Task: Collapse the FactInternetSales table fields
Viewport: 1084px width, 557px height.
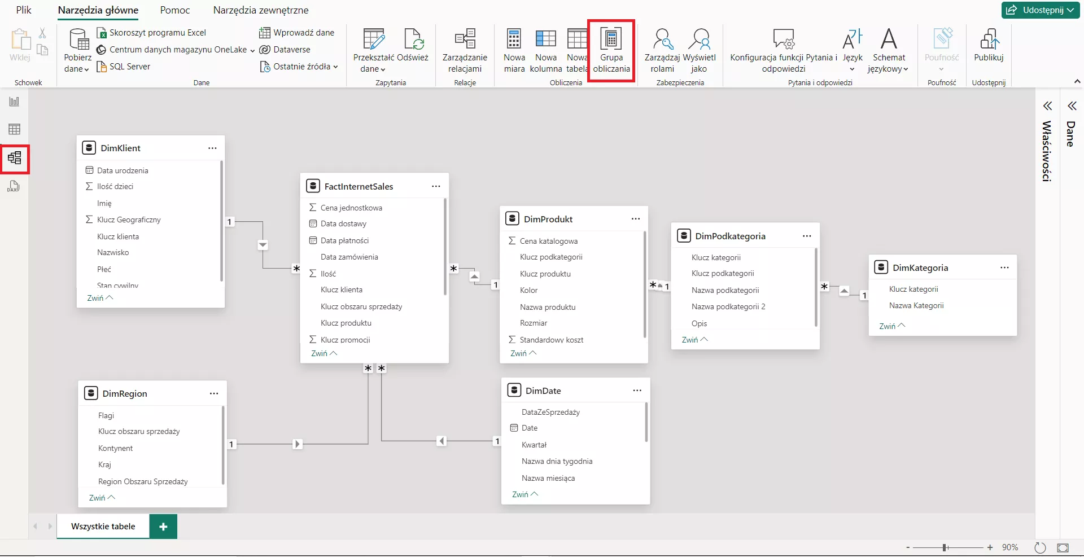Action: [x=324, y=353]
